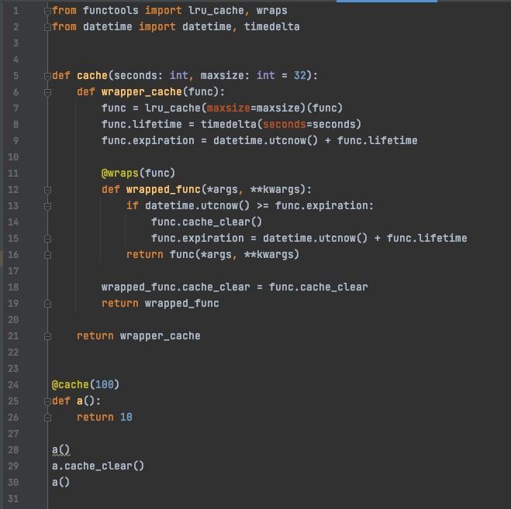Image resolution: width=511 pixels, height=509 pixels.
Task: Click the return value 10 on line 26
Action: tap(126, 418)
